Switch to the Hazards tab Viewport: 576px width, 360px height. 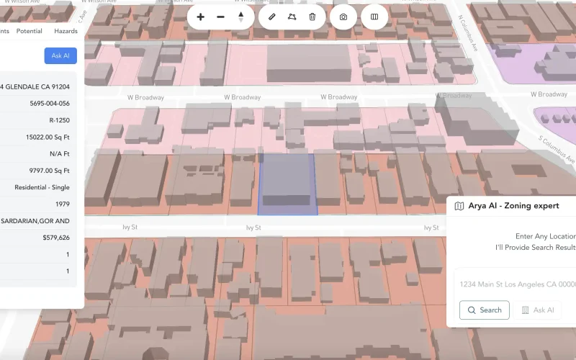(x=66, y=32)
